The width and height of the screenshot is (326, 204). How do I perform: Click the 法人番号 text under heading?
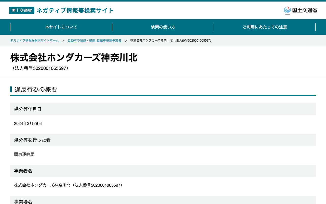coord(40,68)
